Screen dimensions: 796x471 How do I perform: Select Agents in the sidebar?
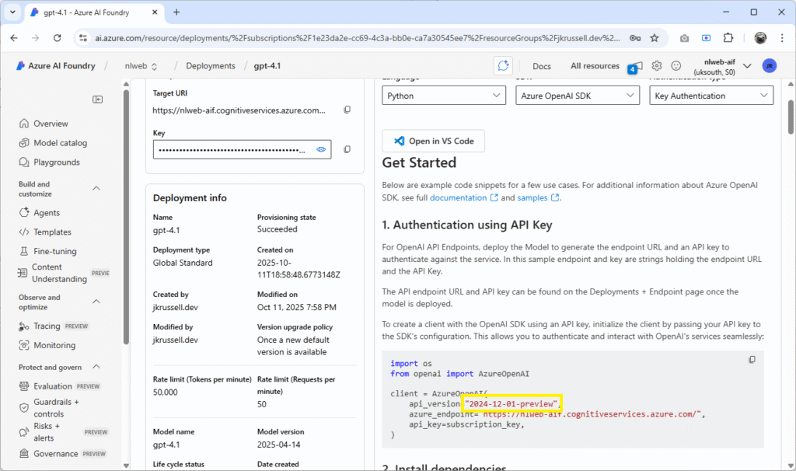click(x=47, y=212)
